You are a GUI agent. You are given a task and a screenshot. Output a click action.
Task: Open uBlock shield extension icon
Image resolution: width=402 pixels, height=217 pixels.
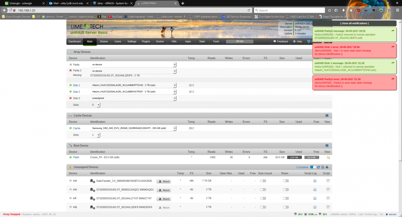point(359,10)
